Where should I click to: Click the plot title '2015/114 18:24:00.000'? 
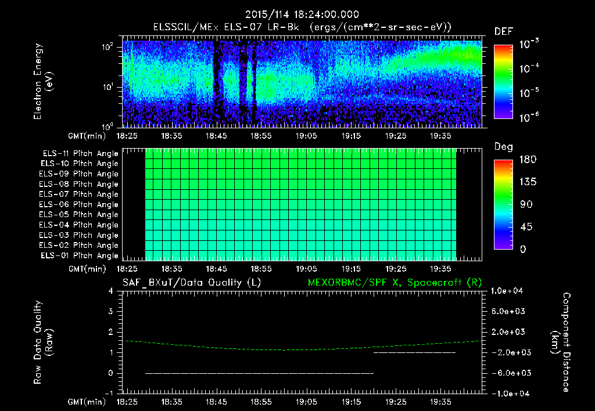(x=302, y=15)
